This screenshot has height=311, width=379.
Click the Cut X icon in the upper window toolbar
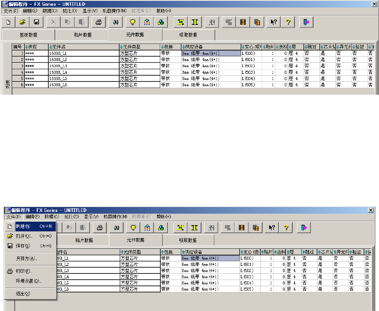click(54, 22)
